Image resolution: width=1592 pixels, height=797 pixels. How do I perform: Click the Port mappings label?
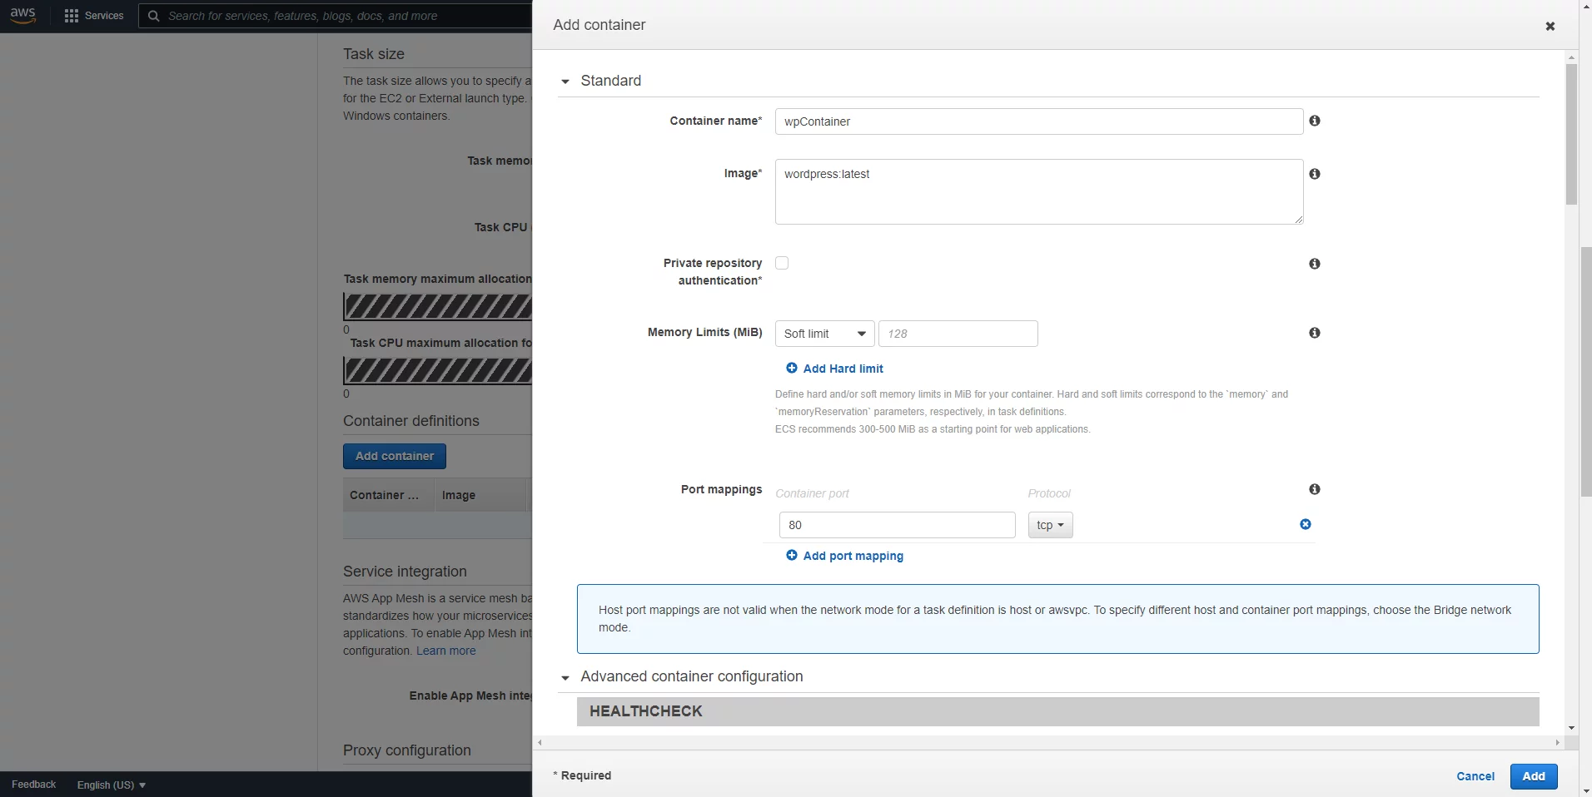pos(721,489)
